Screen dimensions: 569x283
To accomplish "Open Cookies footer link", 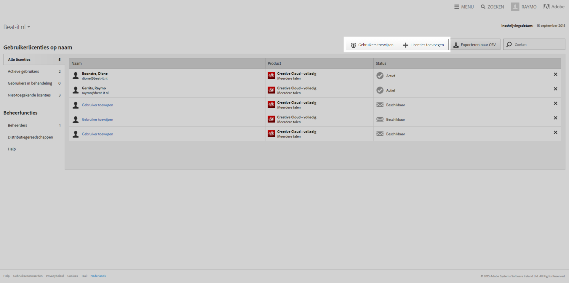I will 72,276.
